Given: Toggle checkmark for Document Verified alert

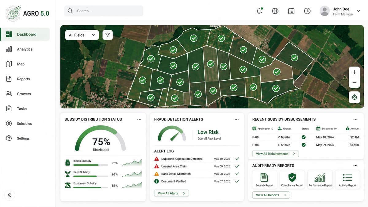Looking at the screenshot, I should (237, 181).
